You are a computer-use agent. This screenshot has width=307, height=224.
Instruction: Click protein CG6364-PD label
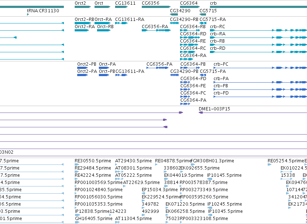coord(193,79)
